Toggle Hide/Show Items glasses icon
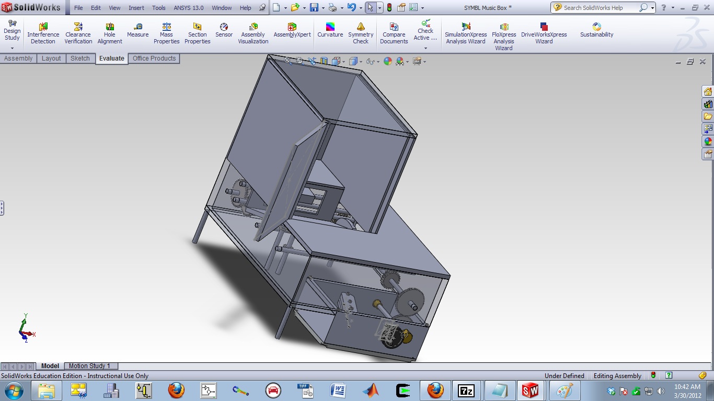This screenshot has height=401, width=714. click(370, 62)
